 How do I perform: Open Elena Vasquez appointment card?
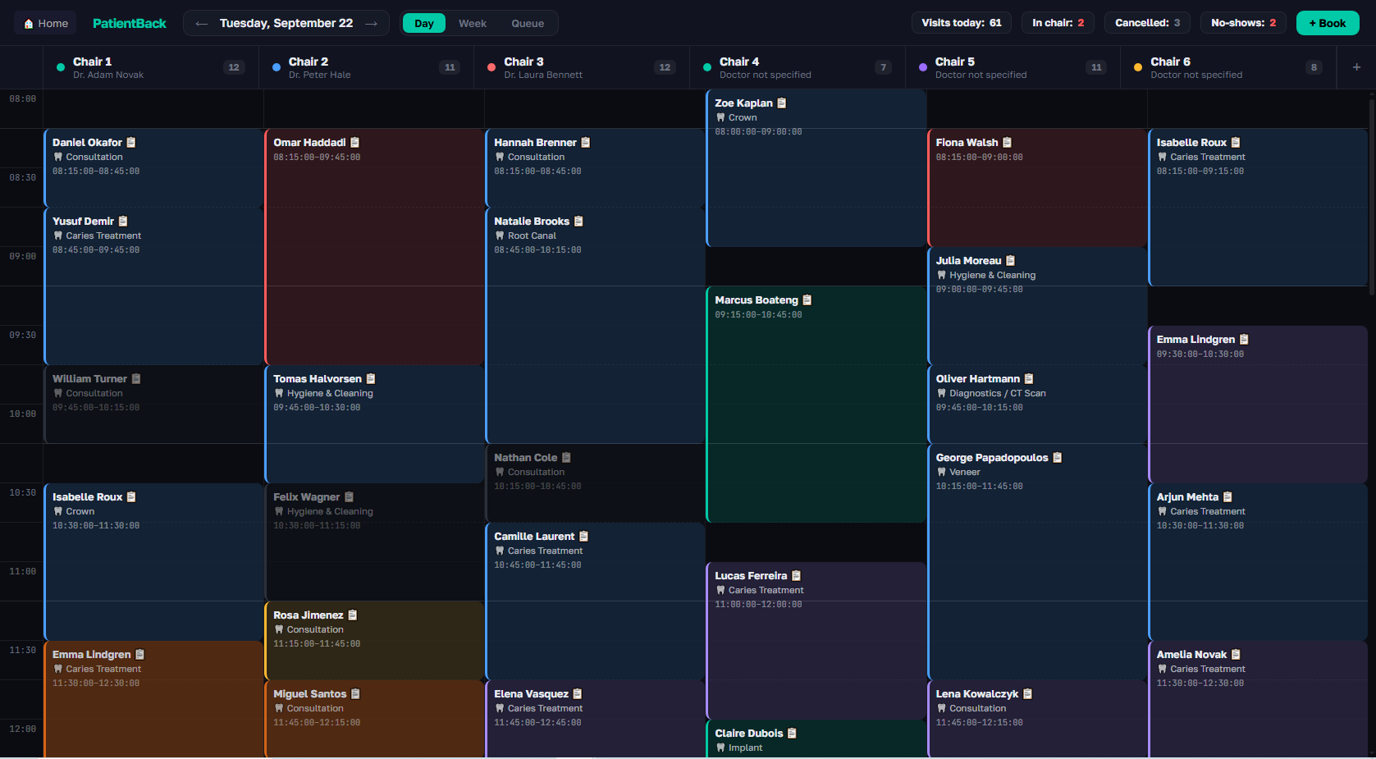595,719
